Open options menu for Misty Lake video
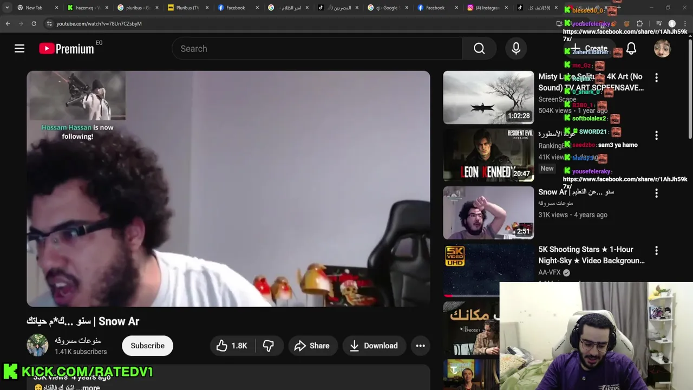This screenshot has height=390, width=693. [x=656, y=78]
